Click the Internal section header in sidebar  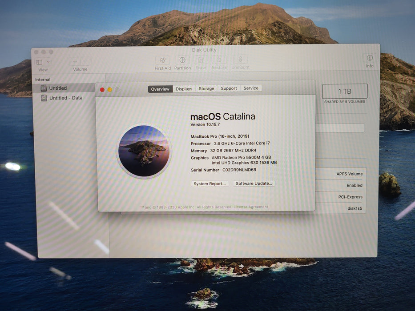pyautogui.click(x=43, y=80)
